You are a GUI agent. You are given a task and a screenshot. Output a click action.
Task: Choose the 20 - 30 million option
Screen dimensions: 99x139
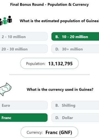tap(24, 49)
